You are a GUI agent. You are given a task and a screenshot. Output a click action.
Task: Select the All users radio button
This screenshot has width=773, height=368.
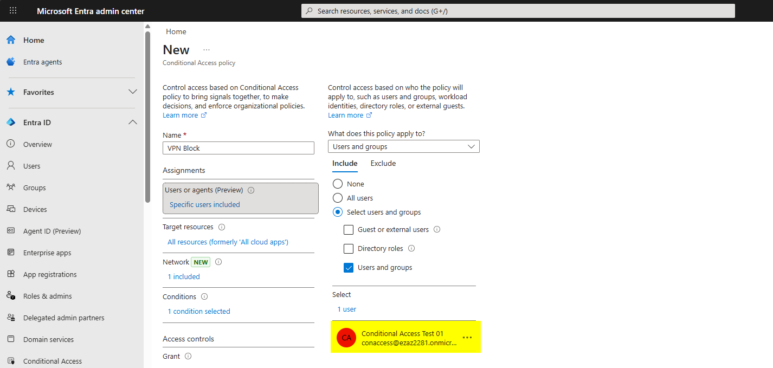(338, 198)
